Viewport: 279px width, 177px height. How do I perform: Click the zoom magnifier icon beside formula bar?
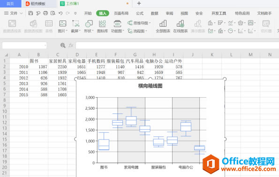click(63, 46)
